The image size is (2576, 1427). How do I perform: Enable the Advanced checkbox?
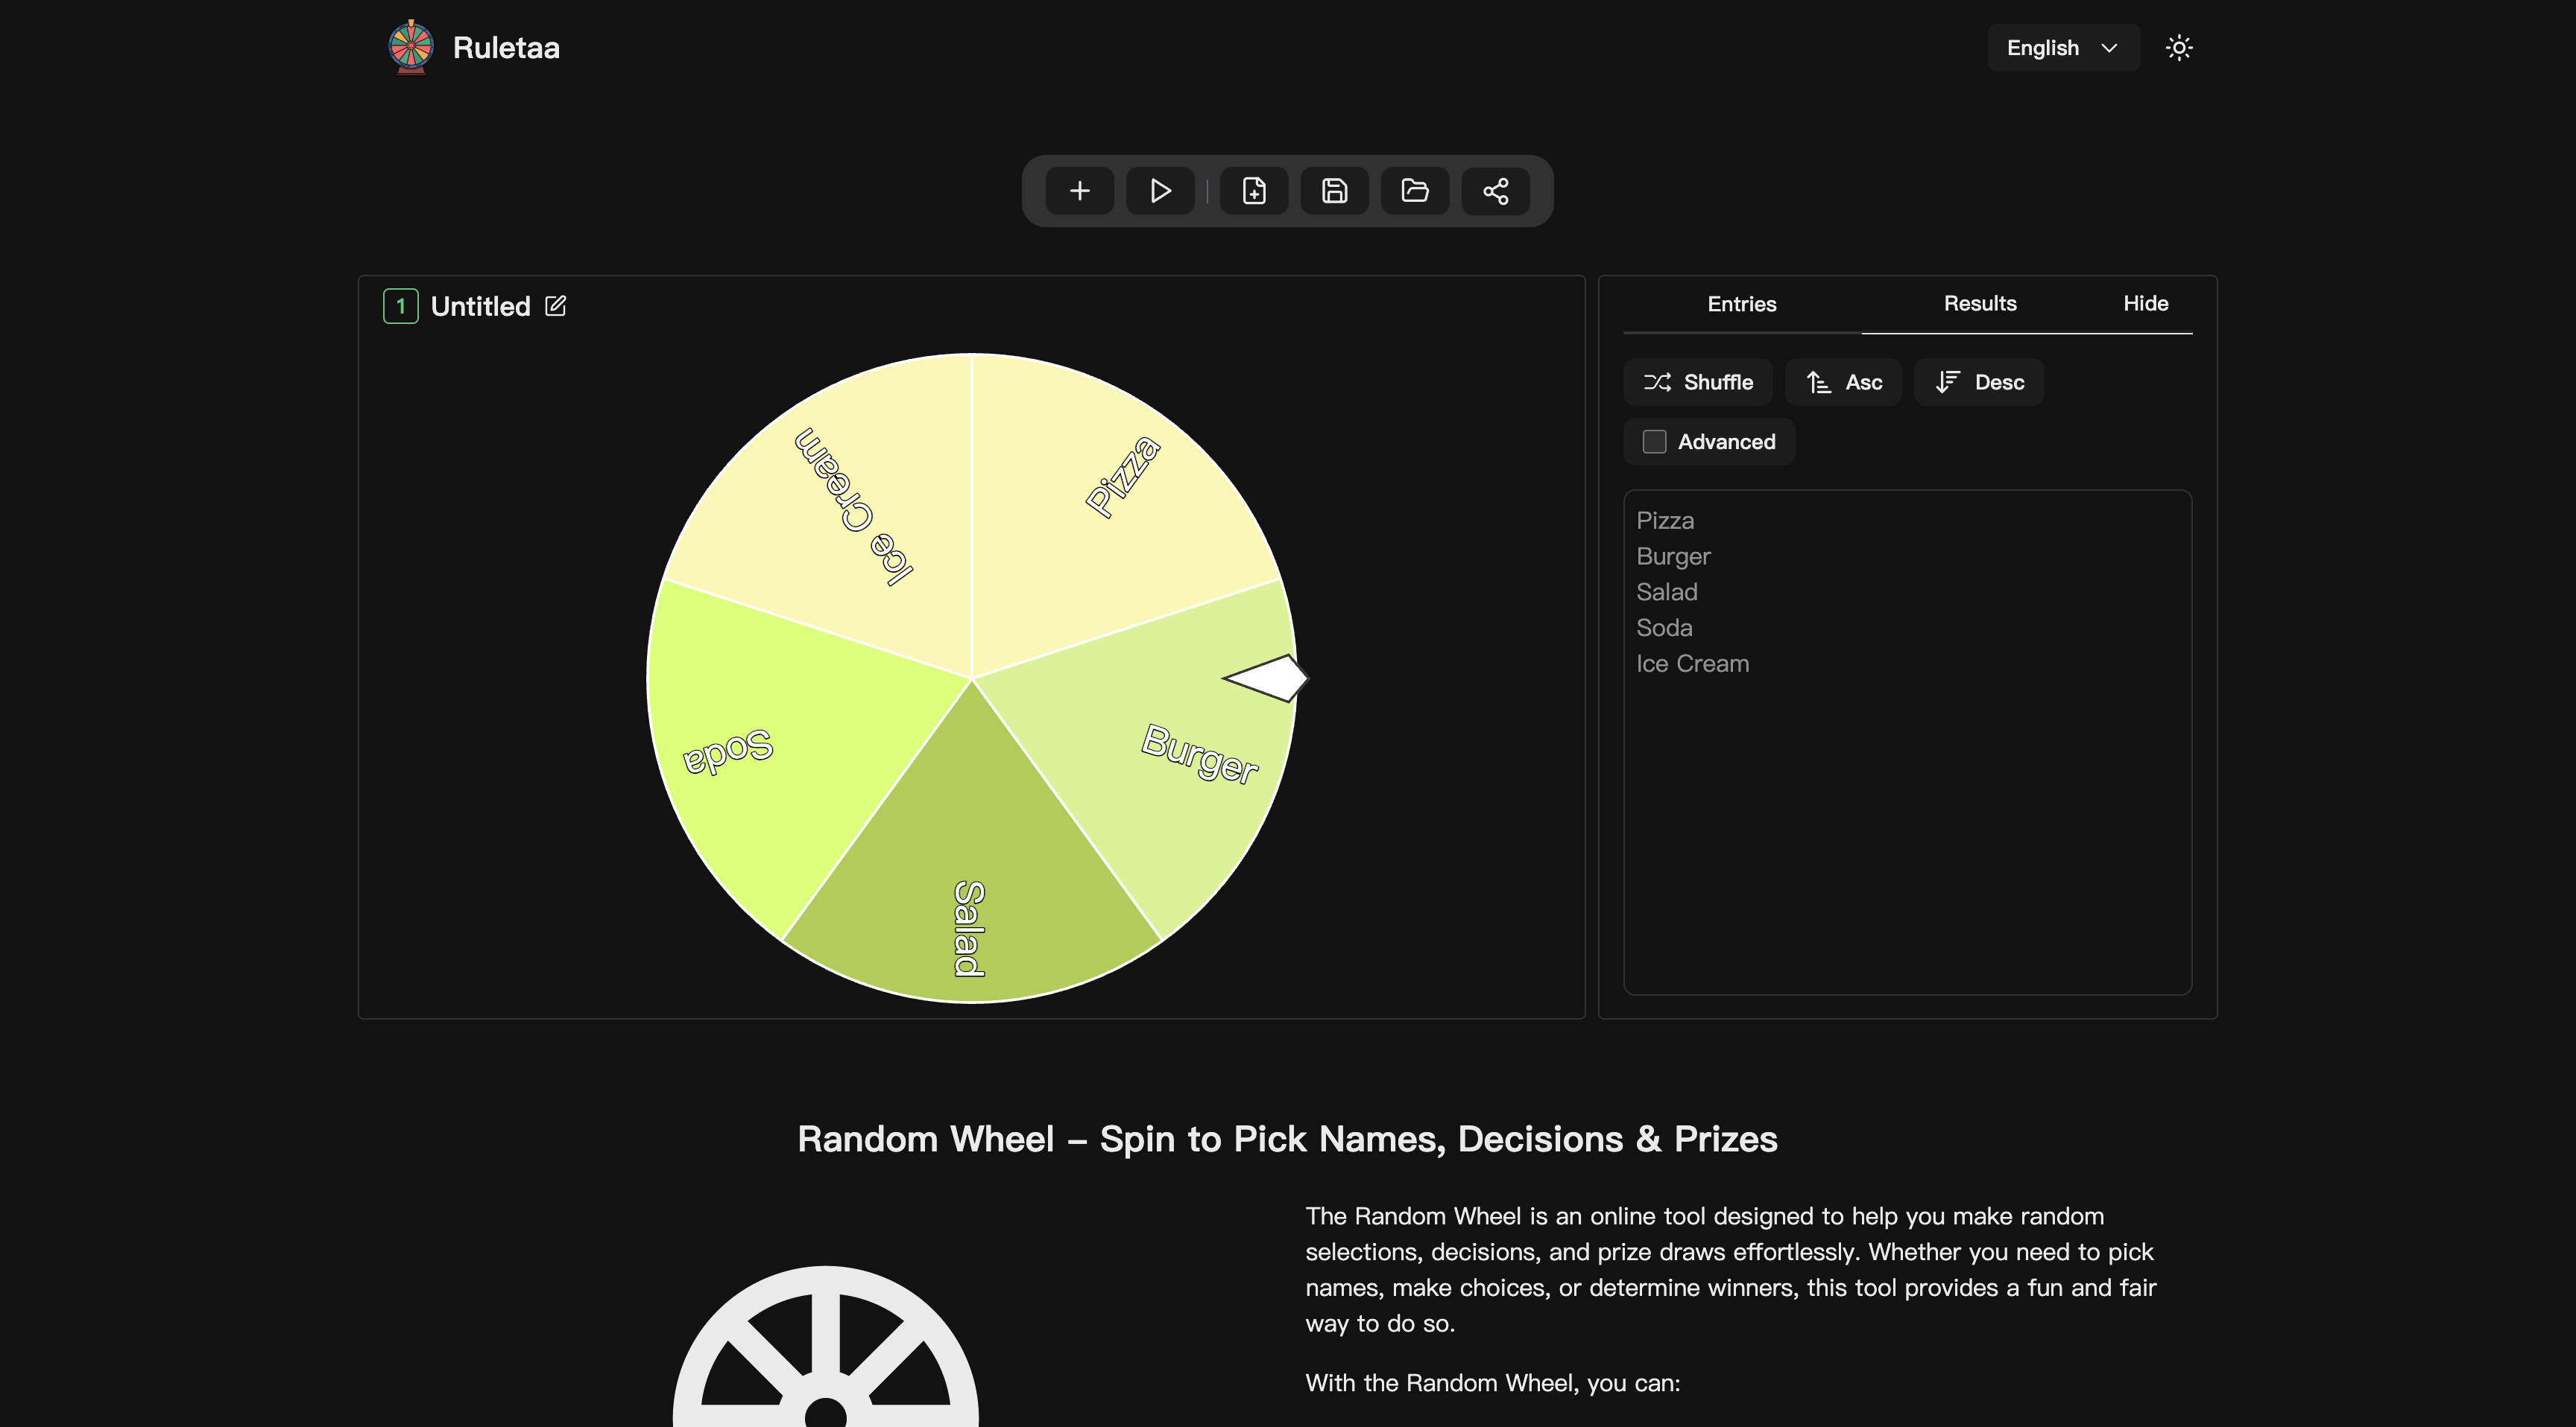pyautogui.click(x=1654, y=442)
